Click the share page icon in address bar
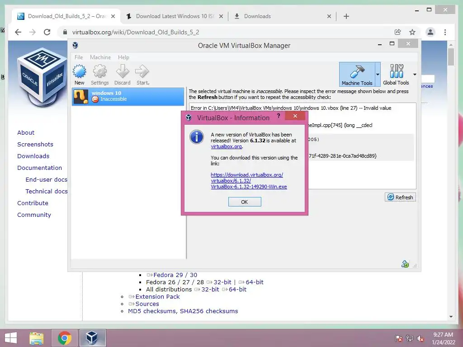463x347 pixels. pos(398,32)
